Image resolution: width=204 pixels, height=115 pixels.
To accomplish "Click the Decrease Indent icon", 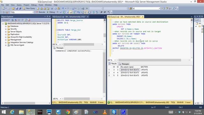I will tap(101, 12).
